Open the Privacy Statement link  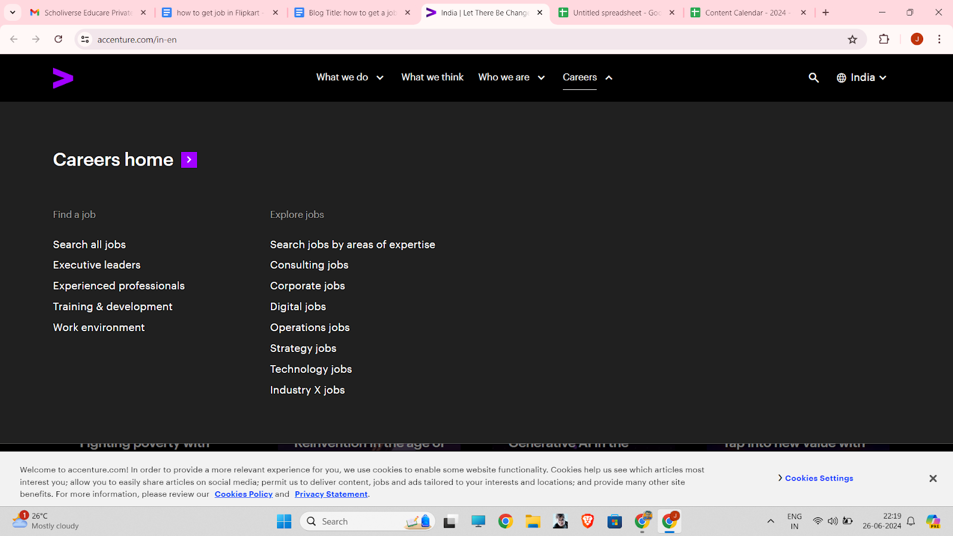pos(331,494)
